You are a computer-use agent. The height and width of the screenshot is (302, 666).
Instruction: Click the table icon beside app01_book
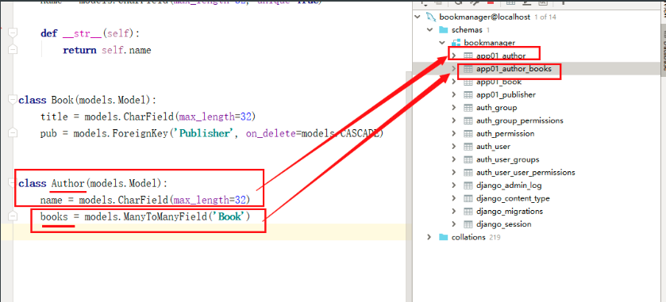point(468,82)
